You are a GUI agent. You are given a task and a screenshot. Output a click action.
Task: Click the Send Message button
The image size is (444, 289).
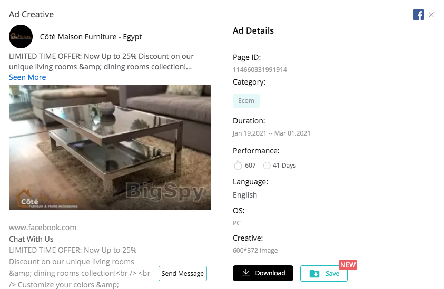183,273
